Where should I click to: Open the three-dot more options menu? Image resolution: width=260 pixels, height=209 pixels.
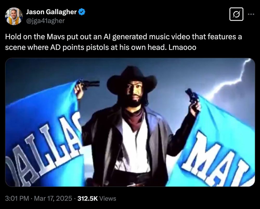point(251,14)
